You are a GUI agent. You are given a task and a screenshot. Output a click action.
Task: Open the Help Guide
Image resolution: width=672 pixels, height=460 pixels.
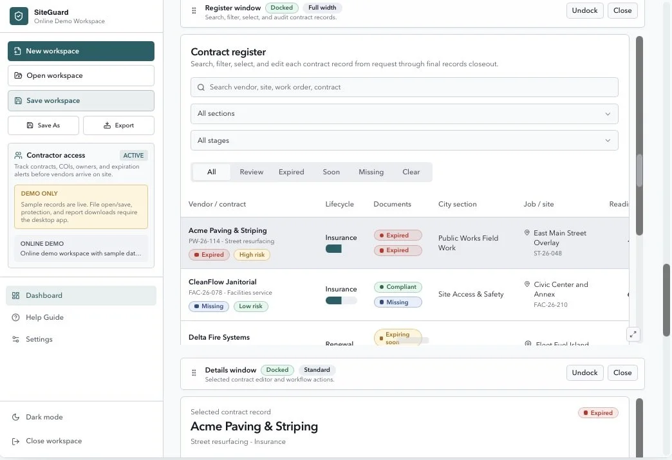pos(81,317)
